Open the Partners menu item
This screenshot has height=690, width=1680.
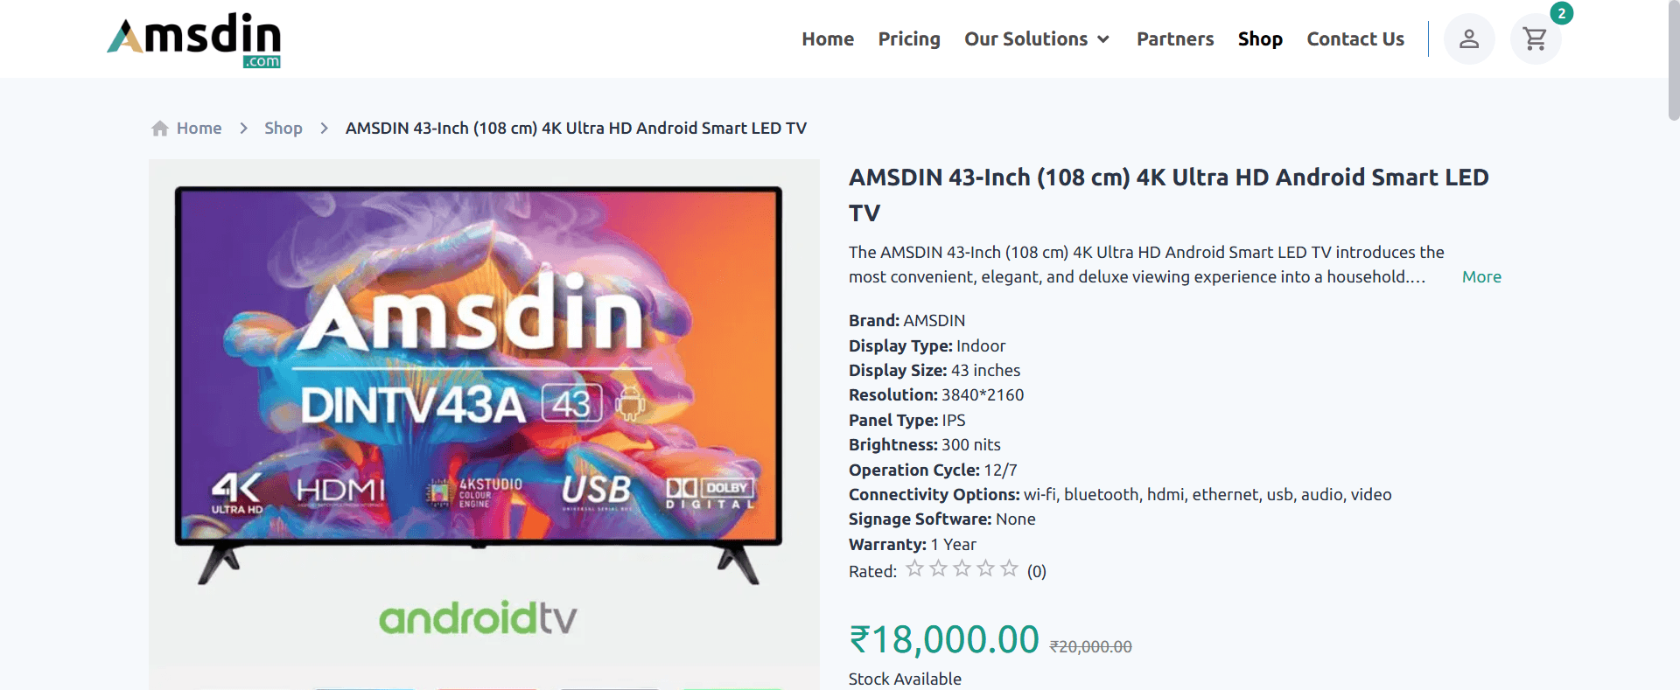coord(1175,39)
